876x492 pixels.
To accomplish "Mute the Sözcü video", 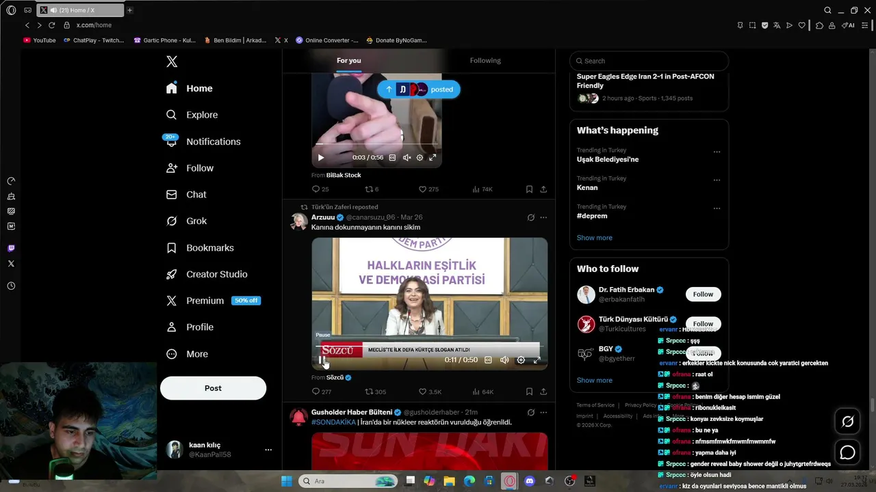I will [504, 360].
